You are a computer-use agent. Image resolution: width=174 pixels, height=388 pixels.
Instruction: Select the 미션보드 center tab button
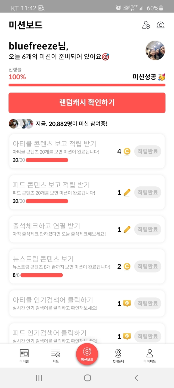click(x=87, y=354)
